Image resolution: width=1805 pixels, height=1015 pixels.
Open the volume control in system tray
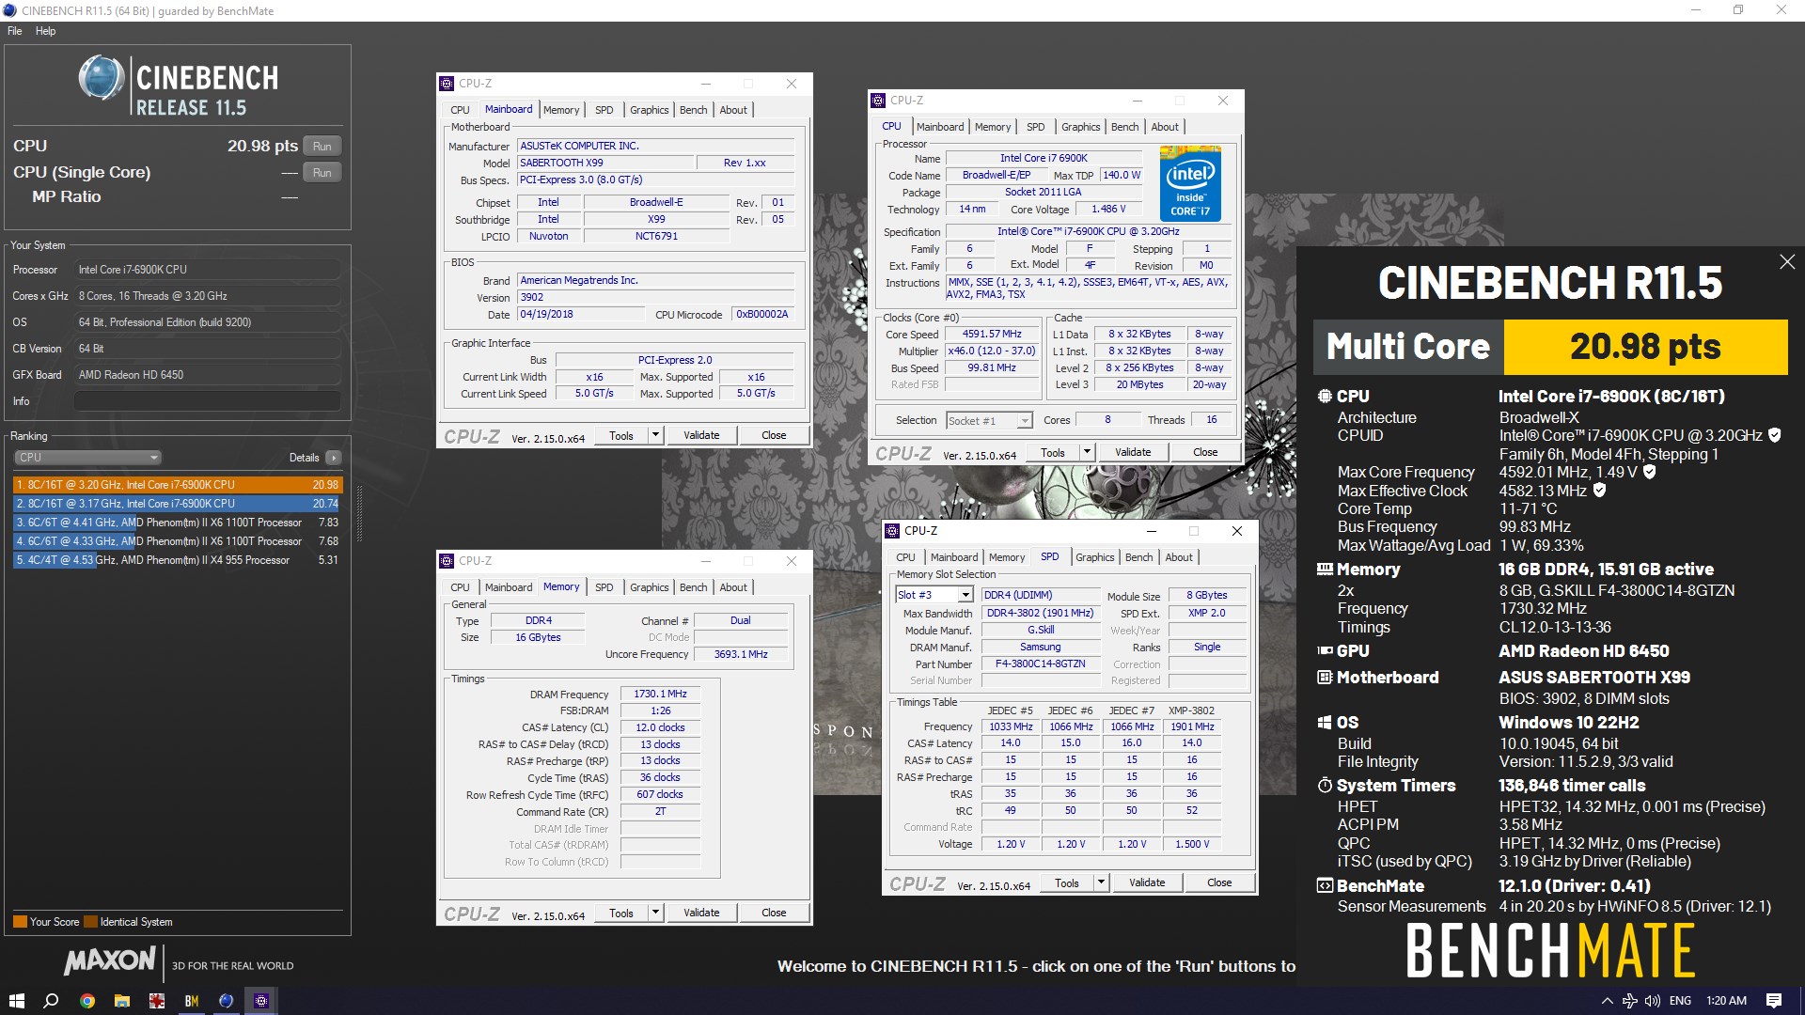(x=1653, y=1001)
